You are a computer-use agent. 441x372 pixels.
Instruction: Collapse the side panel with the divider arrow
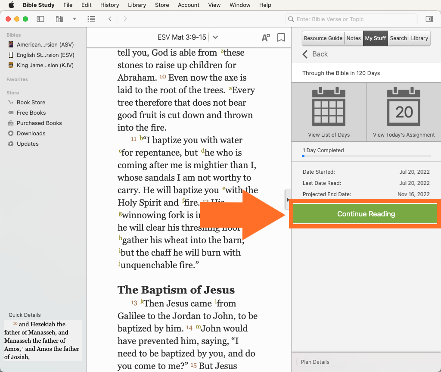tap(288, 200)
